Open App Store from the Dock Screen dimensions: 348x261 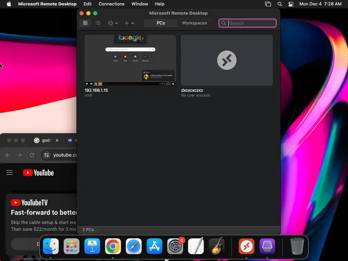coord(155,246)
